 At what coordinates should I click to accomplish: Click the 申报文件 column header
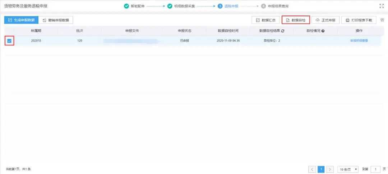click(x=132, y=31)
